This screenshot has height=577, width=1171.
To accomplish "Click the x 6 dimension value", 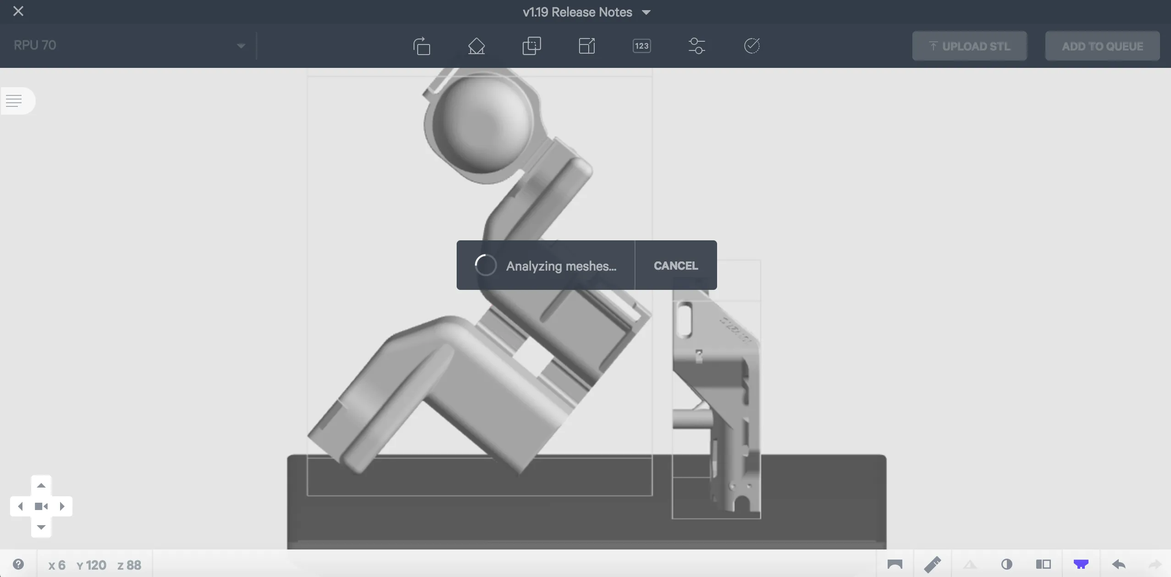I will pyautogui.click(x=57, y=565).
